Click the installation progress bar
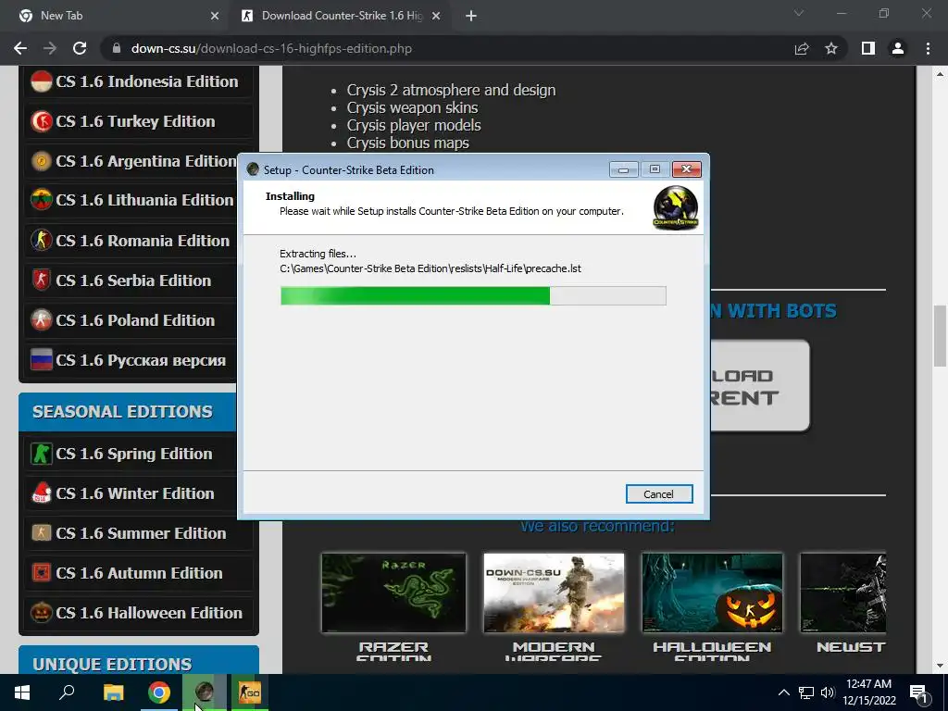948x711 pixels. 473,295
